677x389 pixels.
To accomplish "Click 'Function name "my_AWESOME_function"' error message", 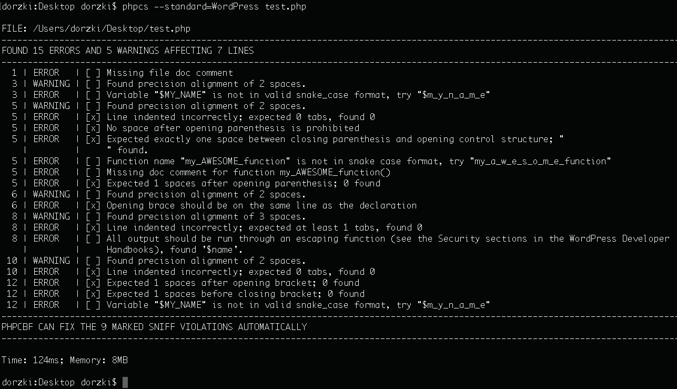I will pos(359,161).
